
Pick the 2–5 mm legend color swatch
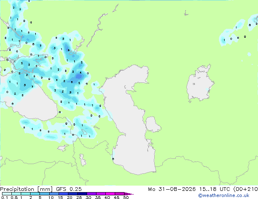coord(35,194)
